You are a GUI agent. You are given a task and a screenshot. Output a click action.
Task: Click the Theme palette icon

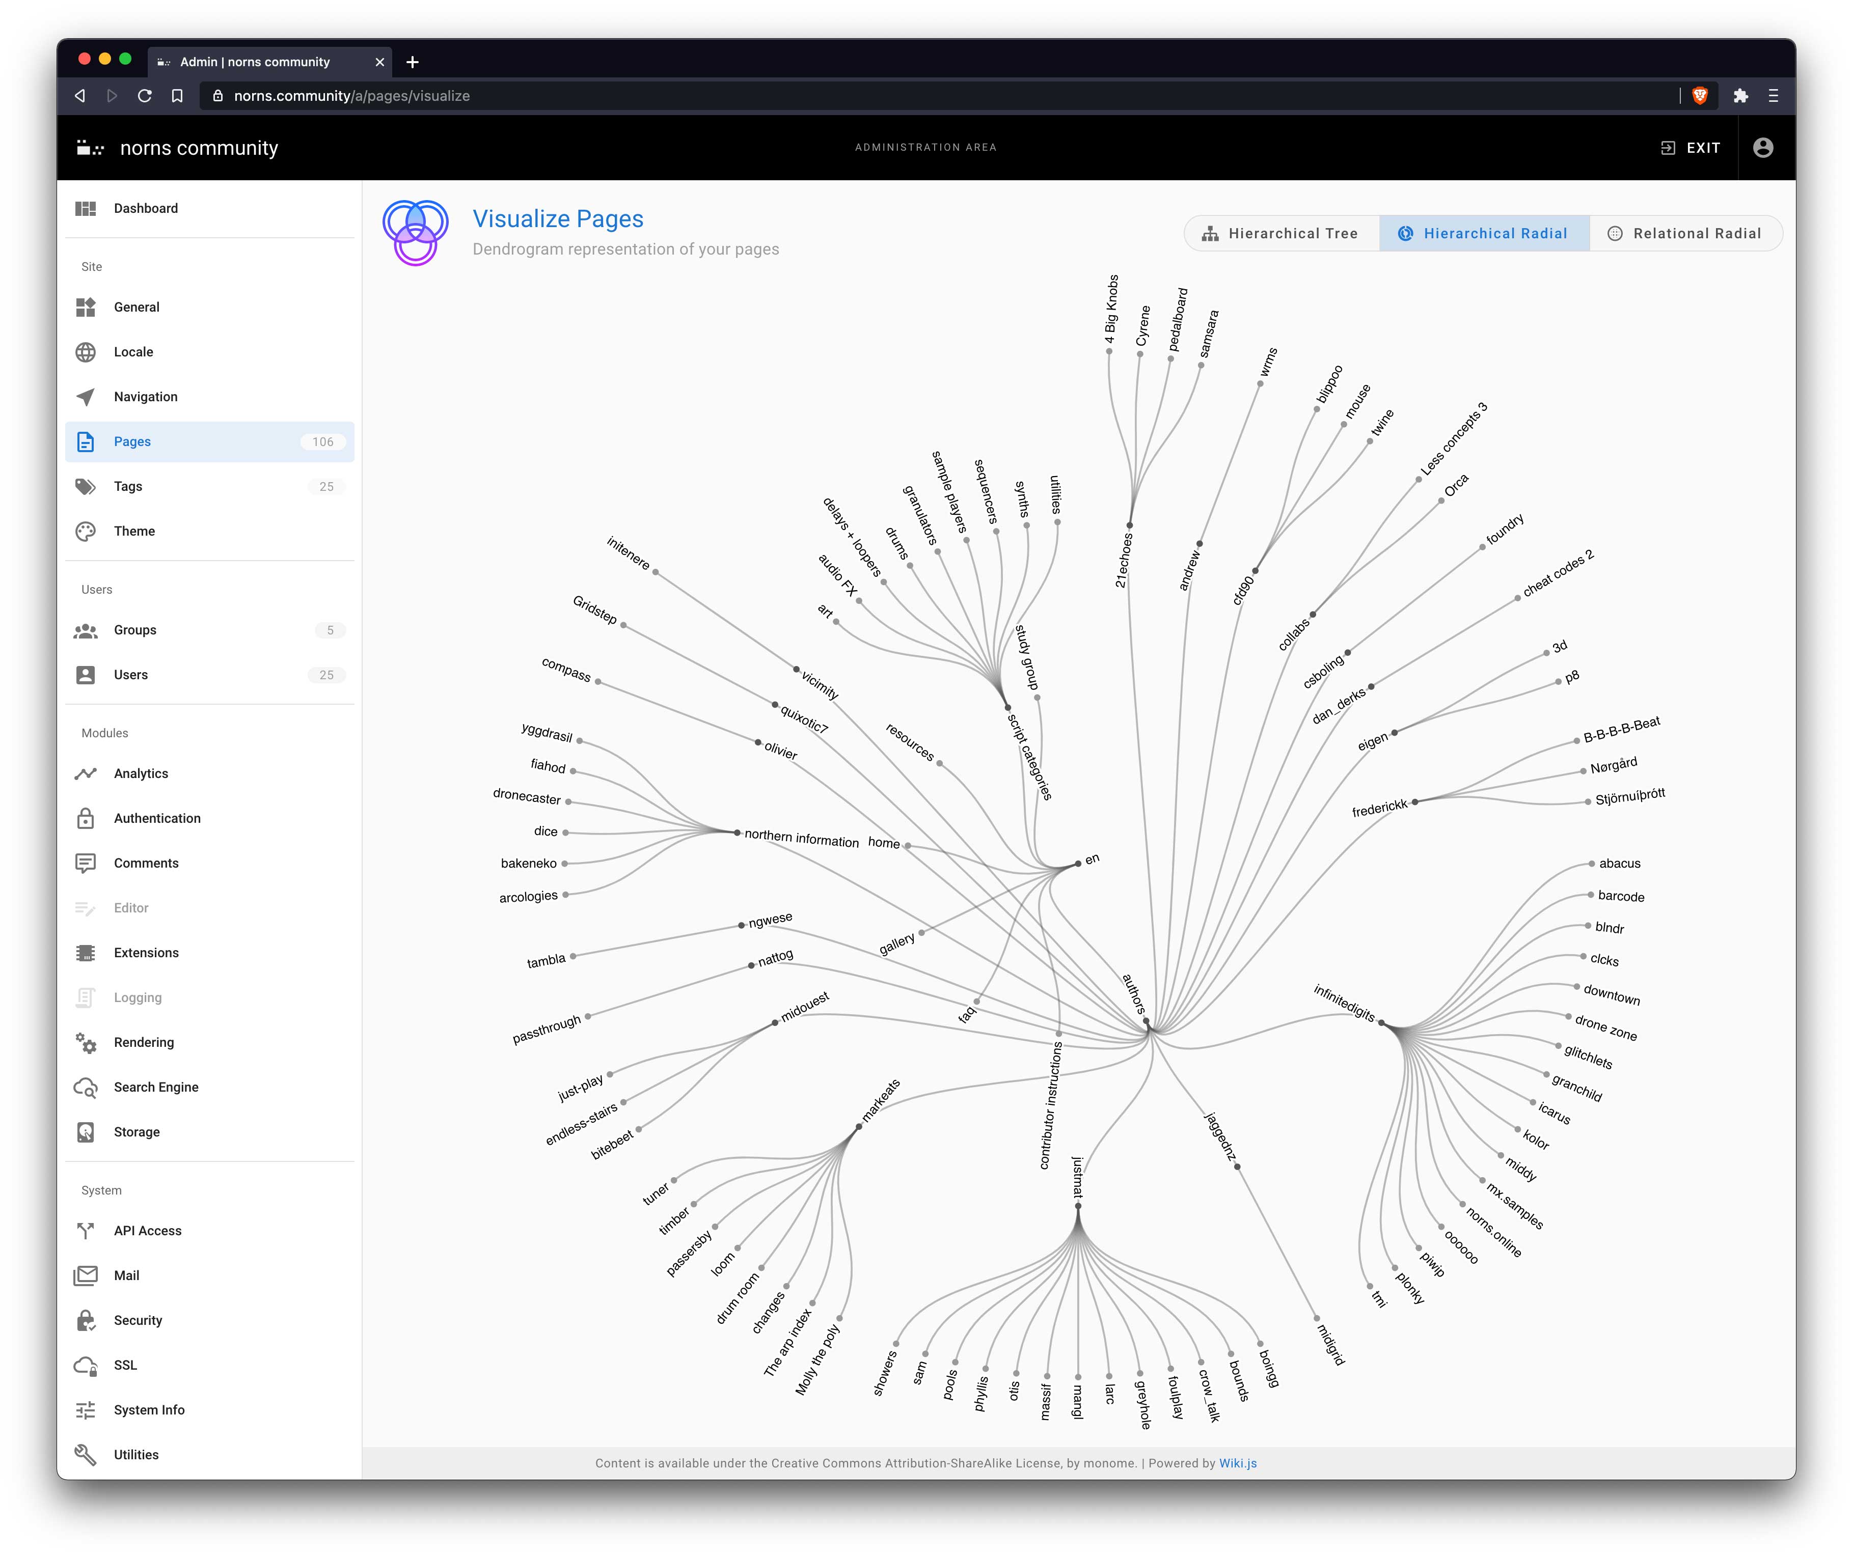point(86,531)
